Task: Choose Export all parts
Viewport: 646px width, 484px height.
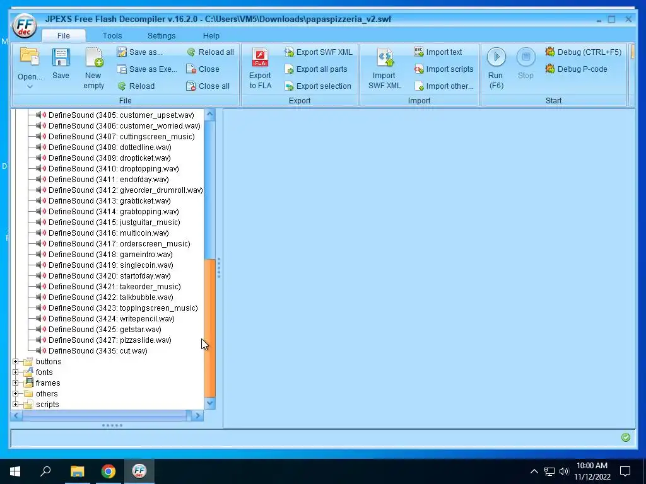Action: coord(316,69)
